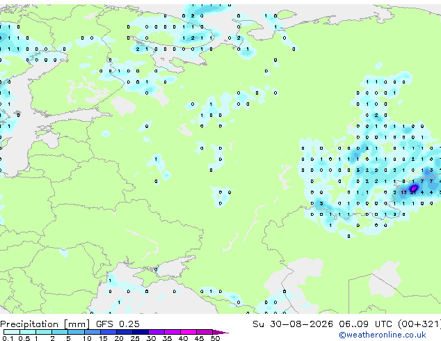Click the 5–10 mm legend color swatch
Screen dimensions: 441x341
click(76, 332)
